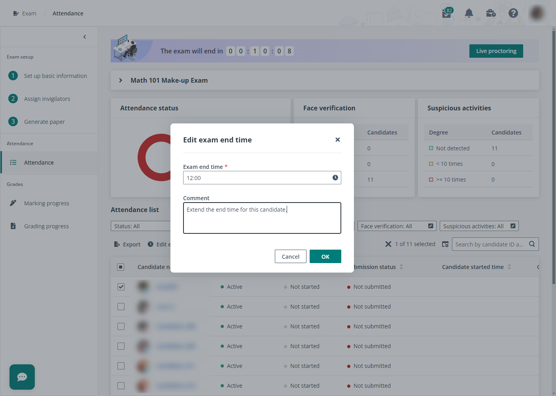Click inside the Comment text area

(262, 218)
